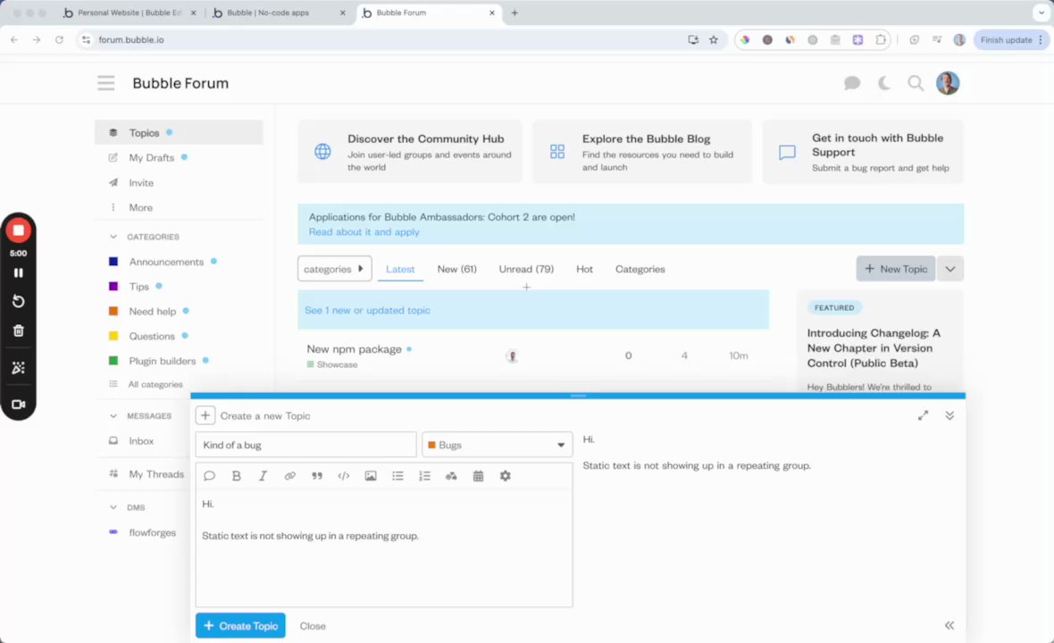Collapse the CATEGORIES sidebar section

click(x=113, y=237)
